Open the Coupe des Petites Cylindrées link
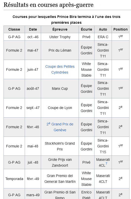The width and height of the screenshot is (131, 199). coord(60,70)
